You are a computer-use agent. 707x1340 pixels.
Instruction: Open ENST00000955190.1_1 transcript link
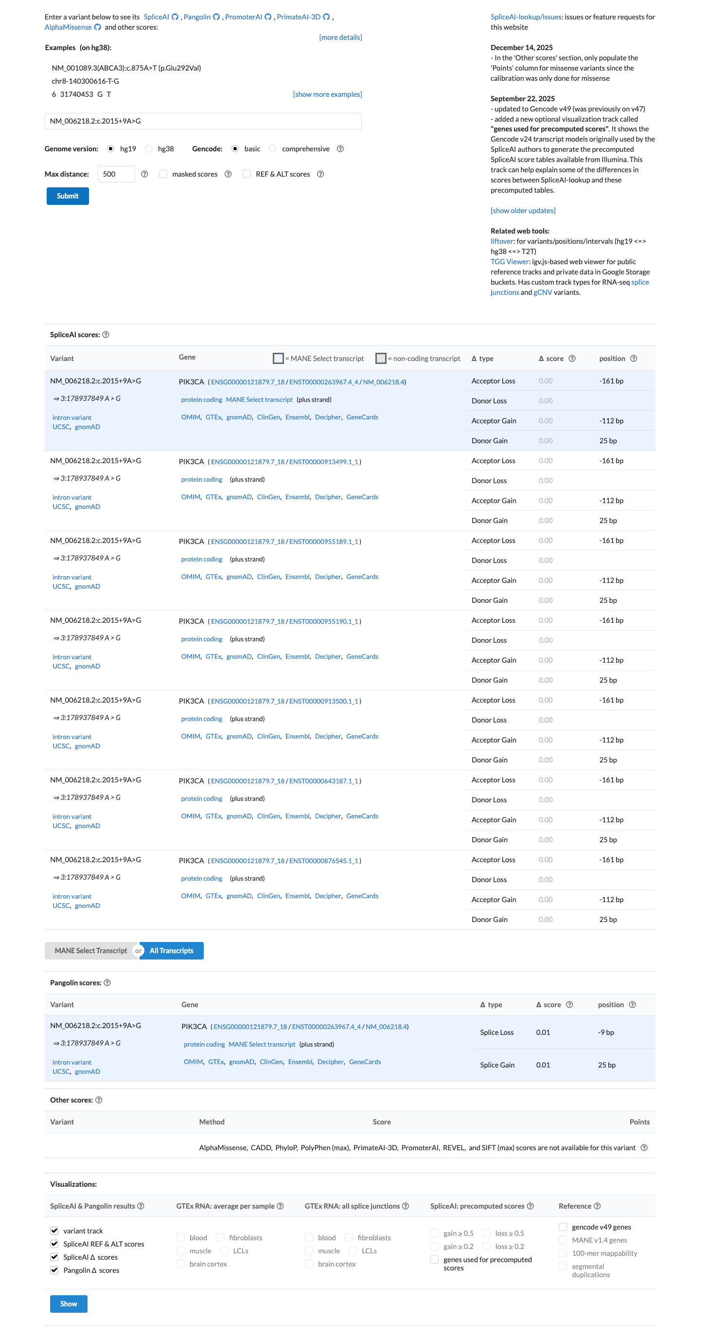[324, 622]
